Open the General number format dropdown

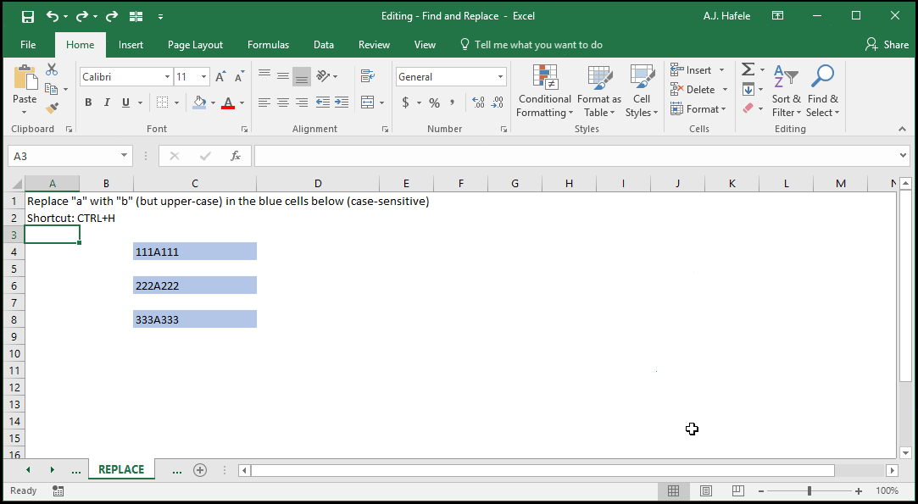click(x=501, y=77)
